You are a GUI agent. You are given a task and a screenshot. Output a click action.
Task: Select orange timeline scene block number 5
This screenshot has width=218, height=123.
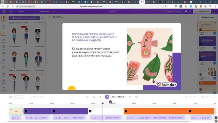[x=156, y=111]
